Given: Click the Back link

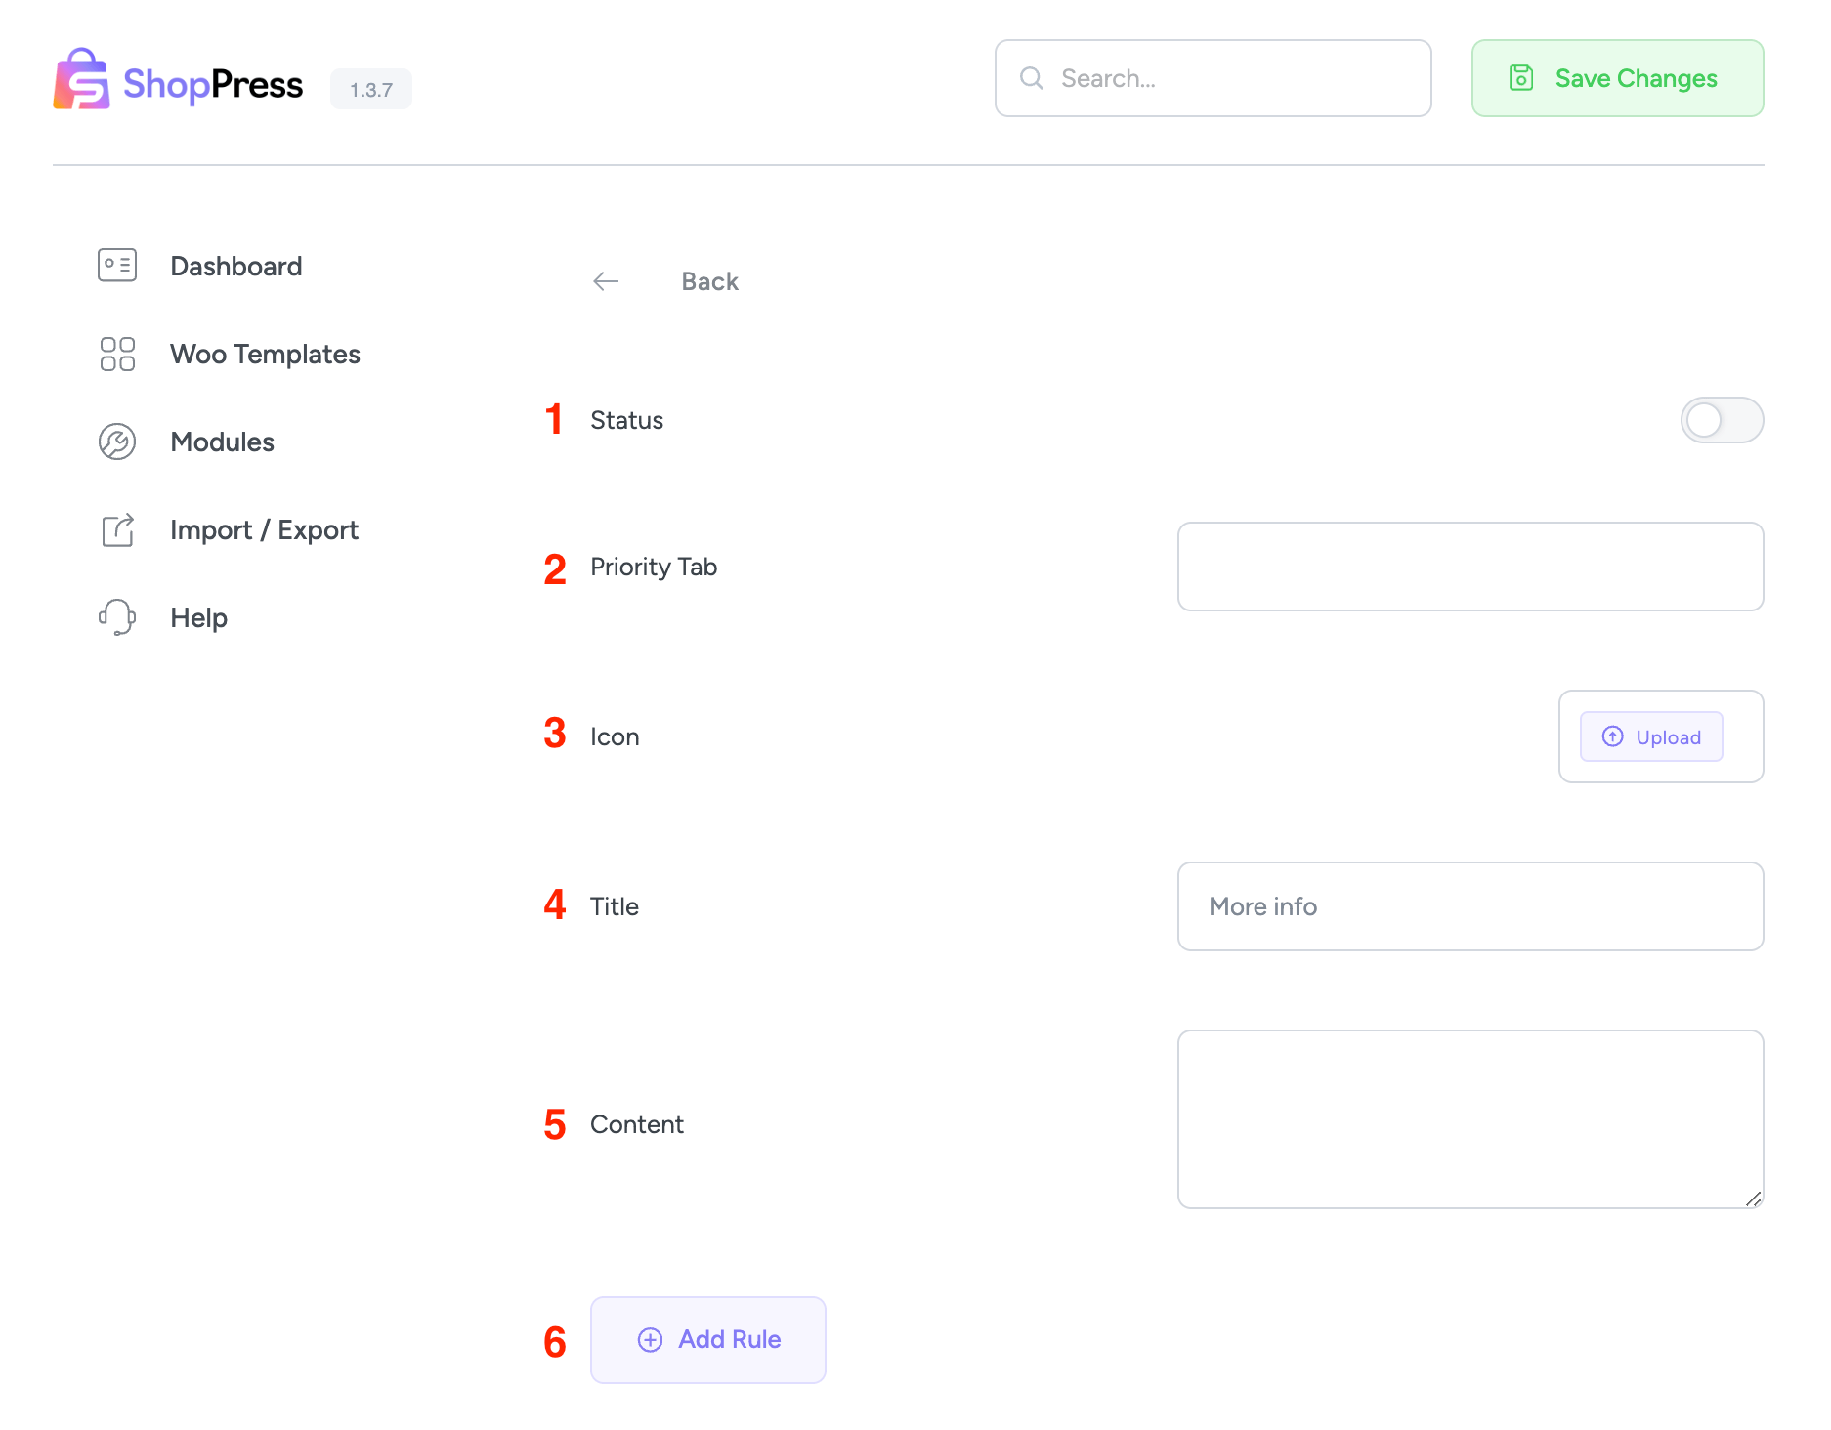Looking at the screenshot, I should [709, 281].
